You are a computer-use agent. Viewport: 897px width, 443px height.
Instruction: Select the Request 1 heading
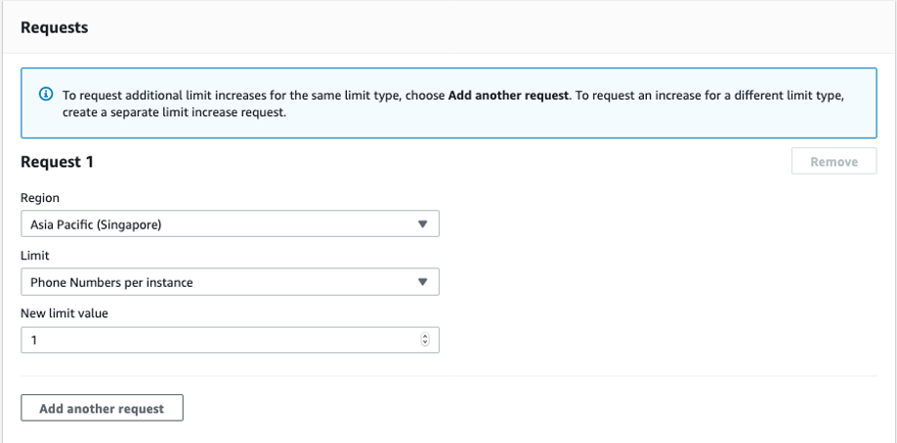coord(57,162)
